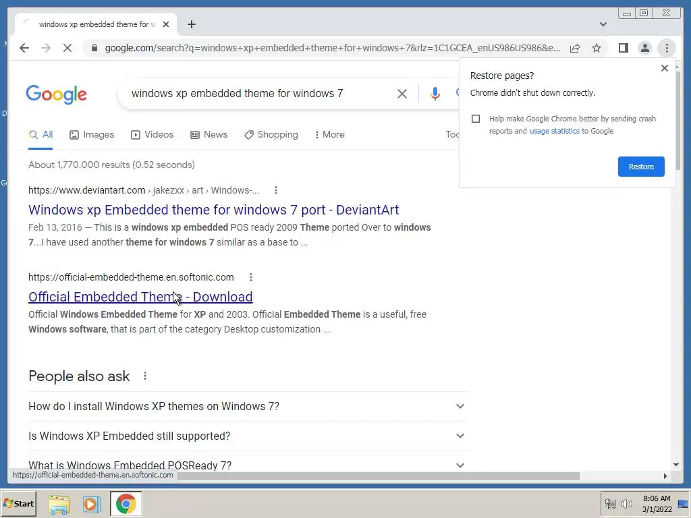Enable sending crash reports checkbox
This screenshot has height=518, width=691.
476,119
